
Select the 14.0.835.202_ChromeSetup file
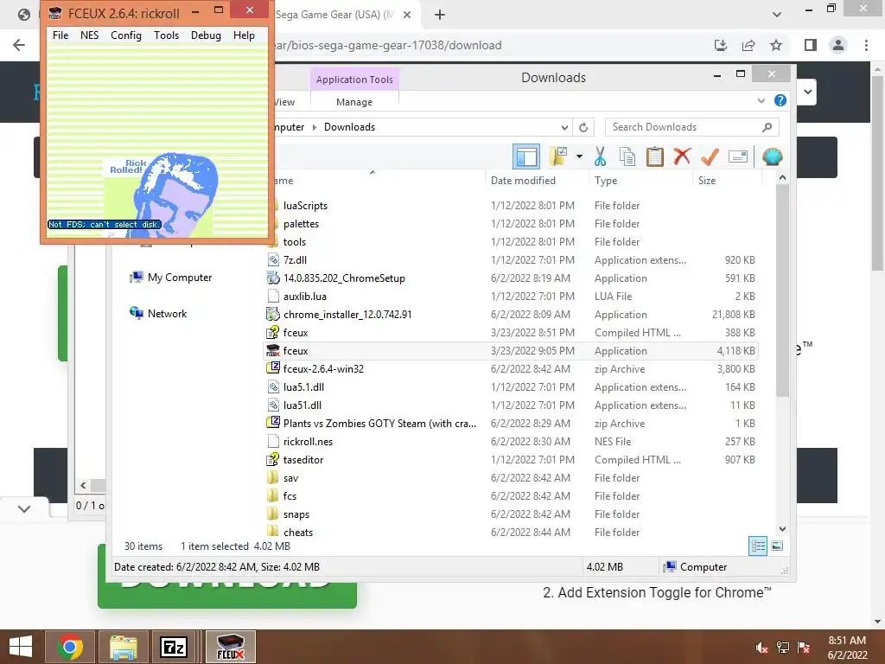(511, 278)
